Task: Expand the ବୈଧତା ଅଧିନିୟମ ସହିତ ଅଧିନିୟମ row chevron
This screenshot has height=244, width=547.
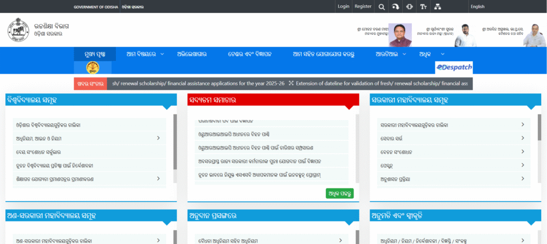Action: pyautogui.click(x=340, y=240)
